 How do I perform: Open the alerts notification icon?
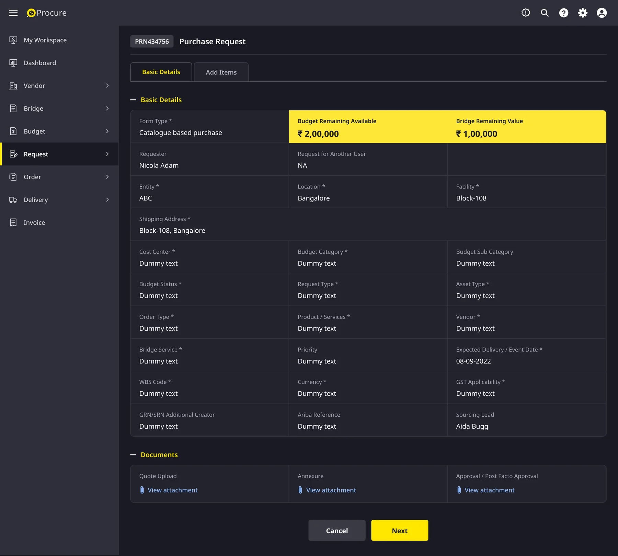pos(526,13)
